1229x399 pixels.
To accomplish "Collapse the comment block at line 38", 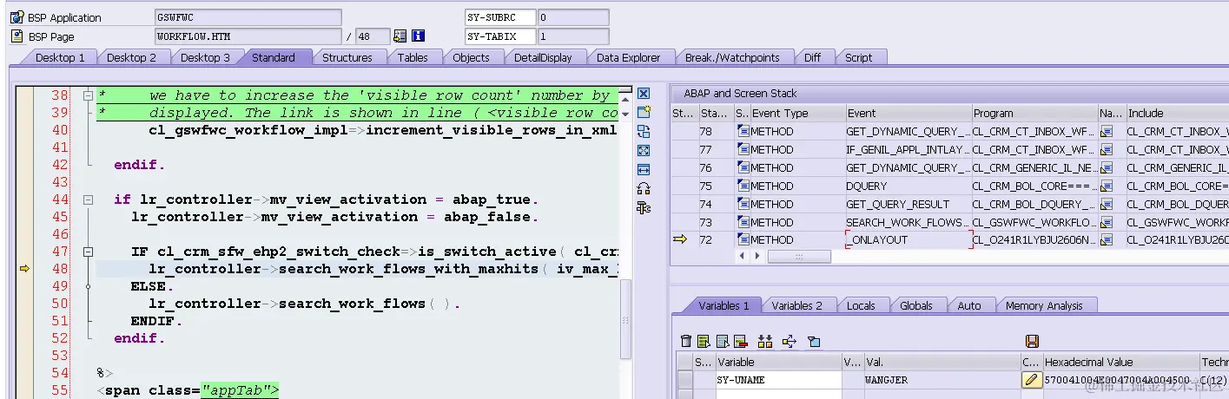I will [x=88, y=95].
